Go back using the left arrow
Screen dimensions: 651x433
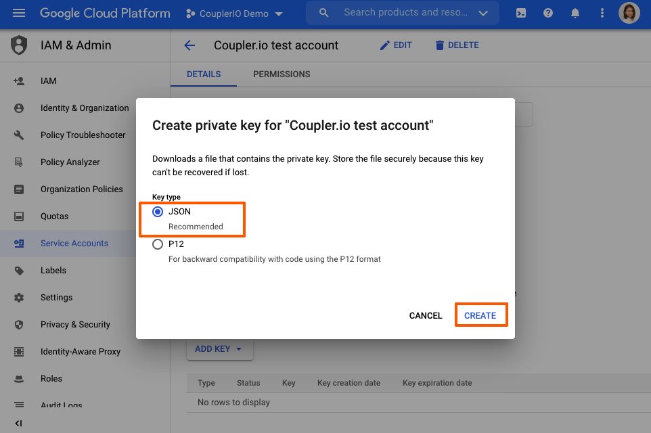pos(189,45)
